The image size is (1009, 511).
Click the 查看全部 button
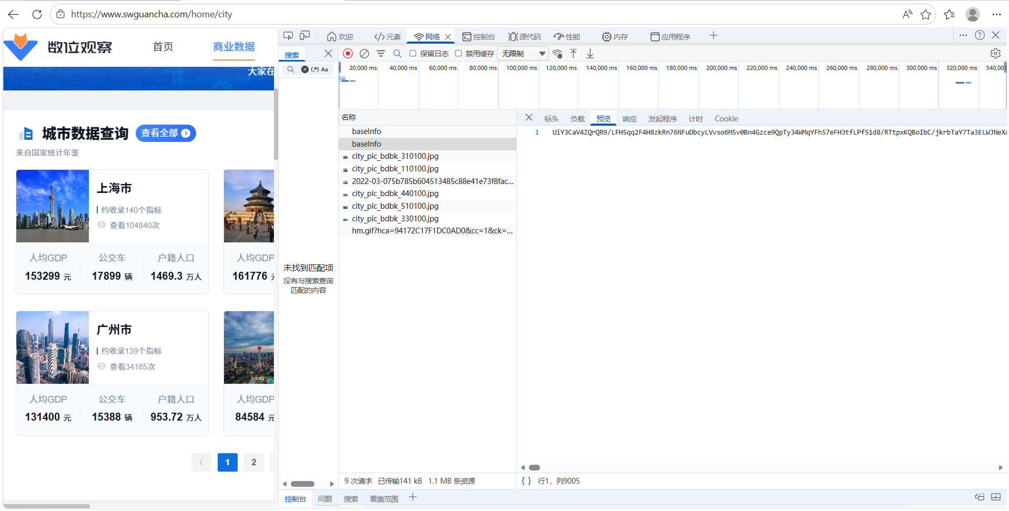tap(166, 134)
